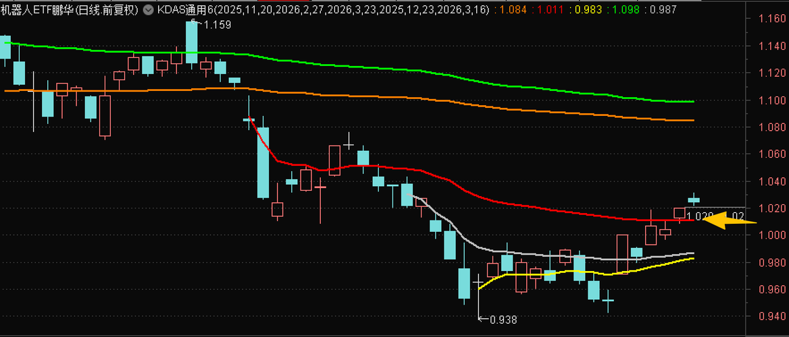Click the 1.159 high price marker
The width and height of the screenshot is (789, 337).
click(x=217, y=24)
